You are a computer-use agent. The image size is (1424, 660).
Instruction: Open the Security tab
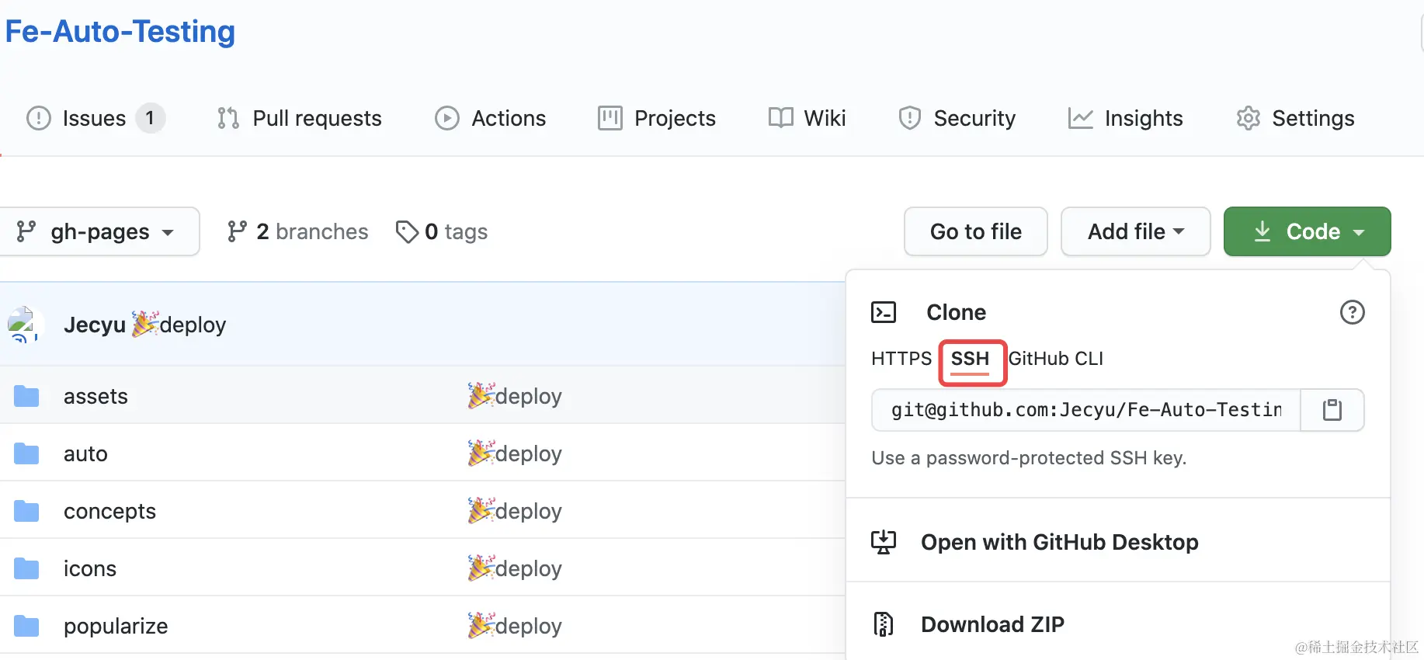point(957,118)
